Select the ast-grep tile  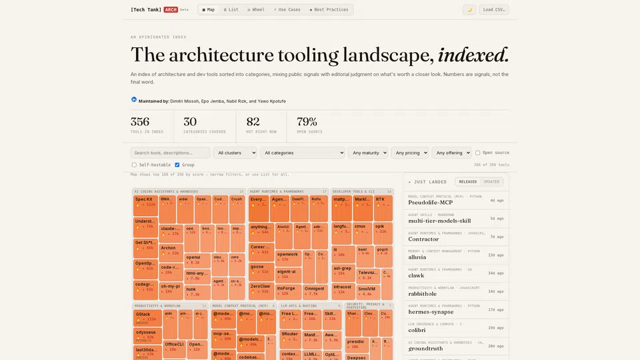click(x=343, y=273)
